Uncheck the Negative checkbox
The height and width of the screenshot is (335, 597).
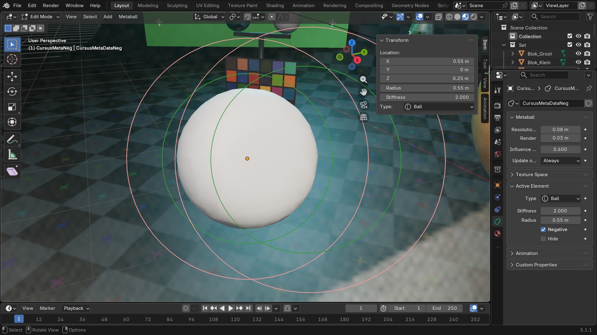pos(543,230)
